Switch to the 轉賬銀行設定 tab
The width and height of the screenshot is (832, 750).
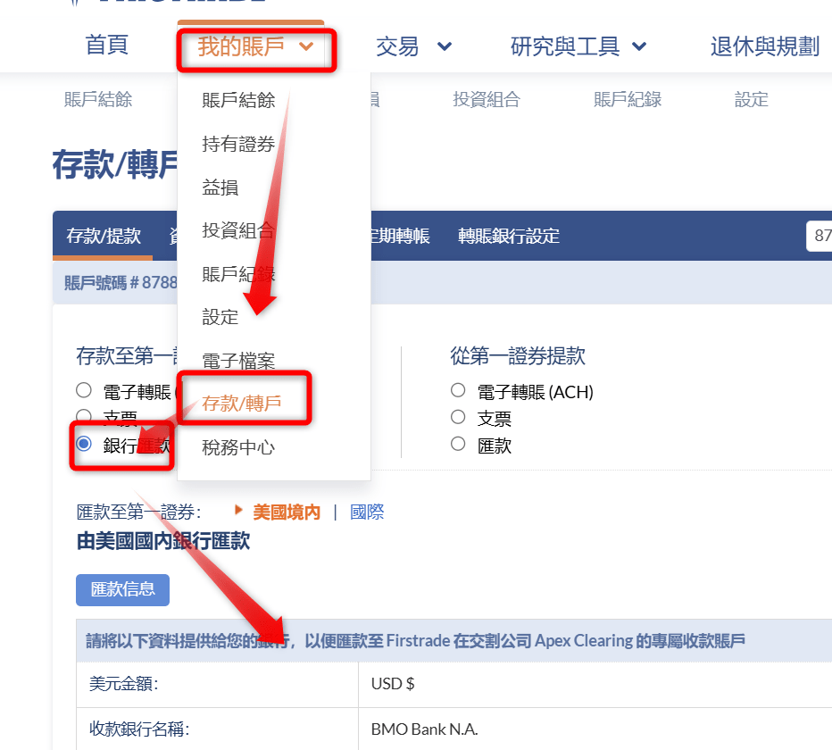click(509, 236)
